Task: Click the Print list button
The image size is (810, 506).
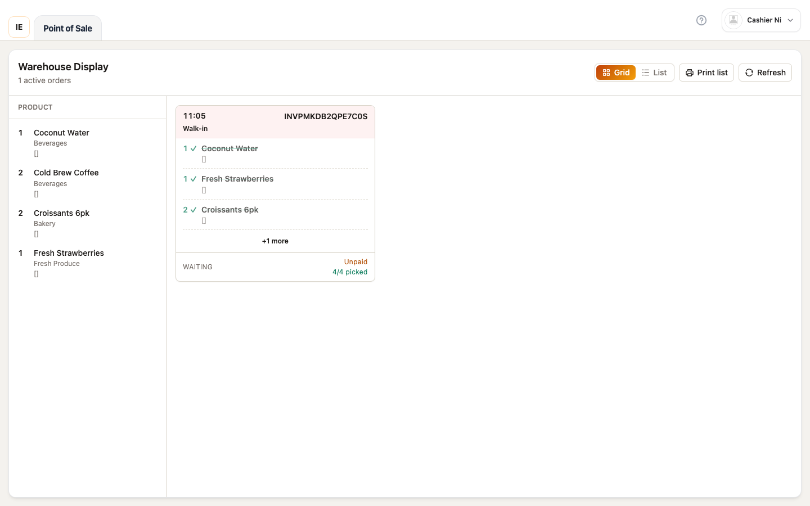Action: point(706,73)
